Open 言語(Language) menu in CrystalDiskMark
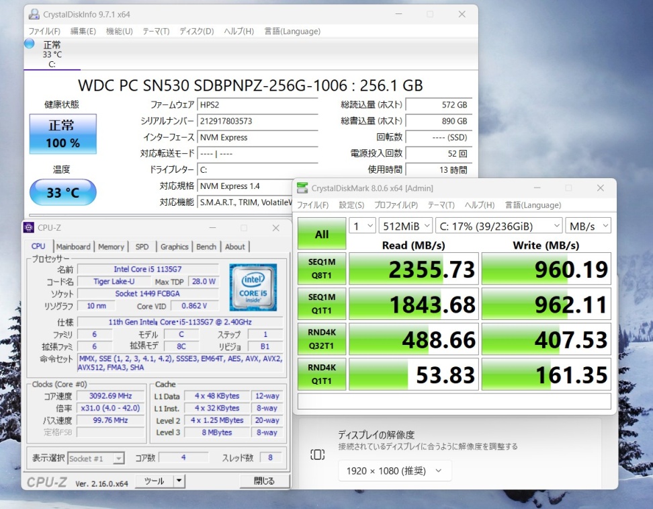The image size is (653, 509). click(533, 205)
